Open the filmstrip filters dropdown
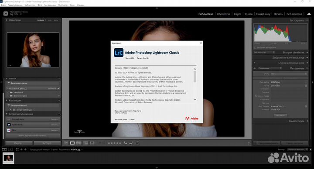The width and height of the screenshot is (314, 169). (297, 149)
